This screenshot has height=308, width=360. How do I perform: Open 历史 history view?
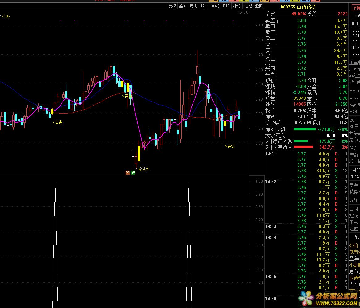tap(193, 6)
